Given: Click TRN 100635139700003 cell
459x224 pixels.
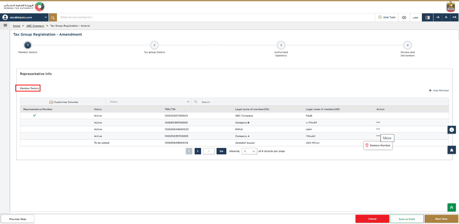Looking at the screenshot, I should (176, 122).
